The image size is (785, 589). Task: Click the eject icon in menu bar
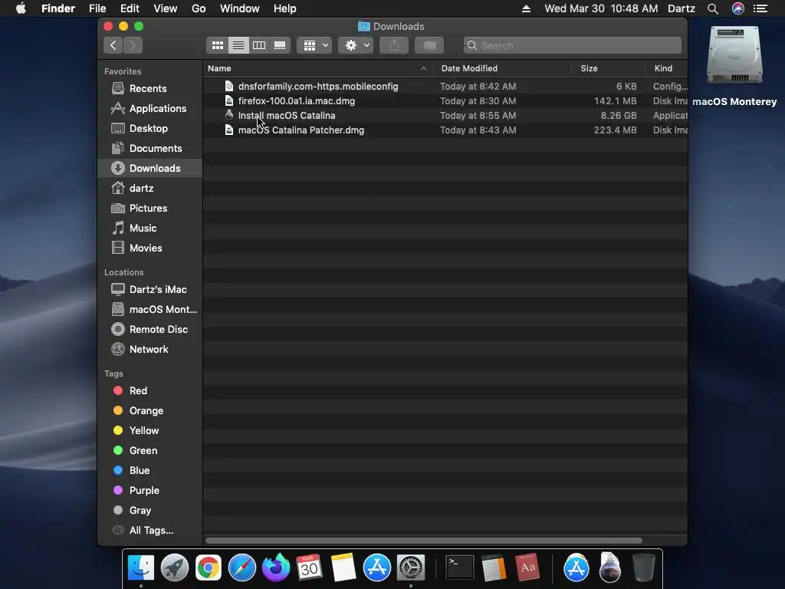tap(526, 8)
